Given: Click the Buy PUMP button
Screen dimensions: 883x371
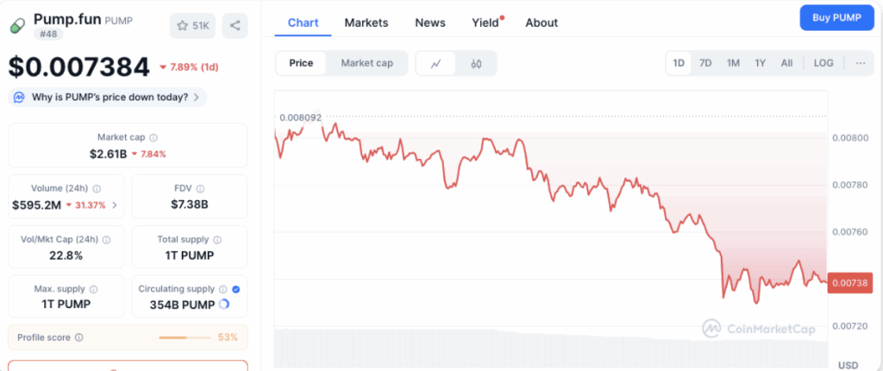Looking at the screenshot, I should 836,17.
